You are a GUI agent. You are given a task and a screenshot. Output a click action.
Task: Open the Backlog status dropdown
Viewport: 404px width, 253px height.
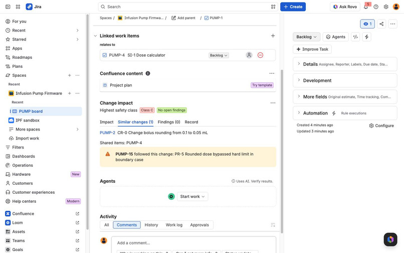[306, 37]
